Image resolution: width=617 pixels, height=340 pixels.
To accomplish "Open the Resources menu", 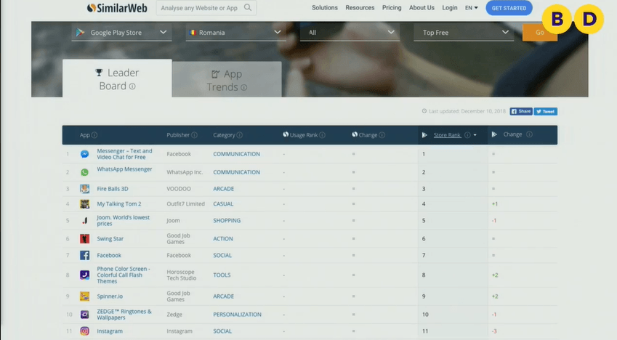I will click(360, 8).
